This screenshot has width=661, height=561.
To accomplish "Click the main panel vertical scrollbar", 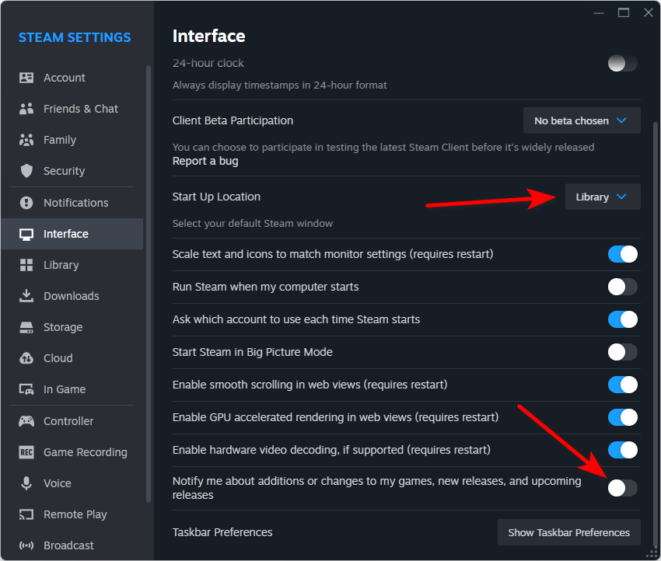I will click(656, 333).
